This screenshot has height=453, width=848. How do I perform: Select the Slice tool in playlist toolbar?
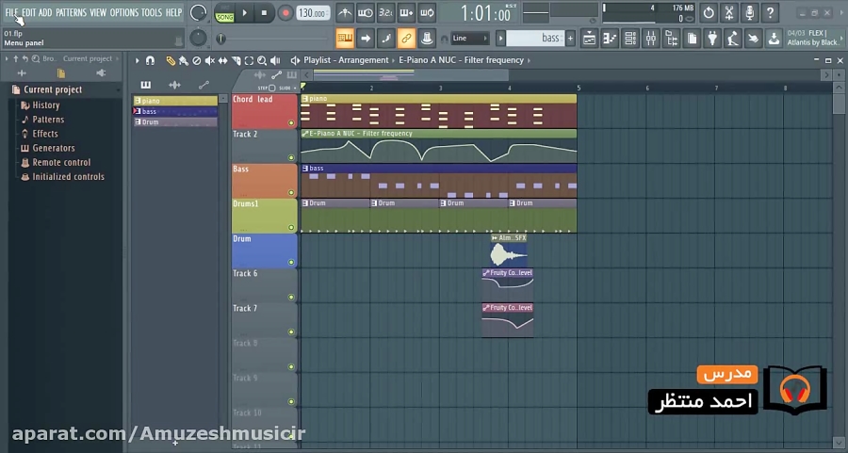tap(236, 61)
